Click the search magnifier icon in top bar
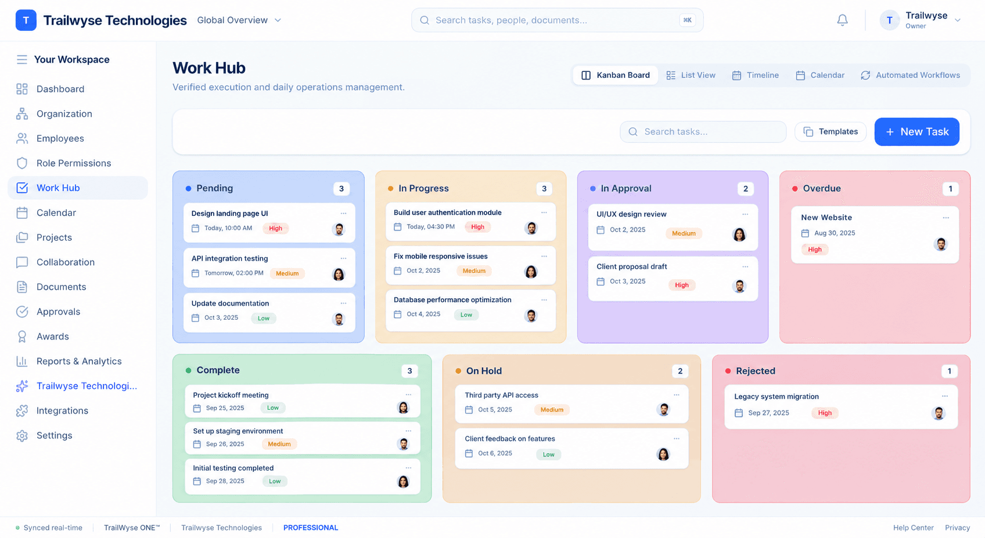This screenshot has width=985, height=538. pyautogui.click(x=425, y=20)
